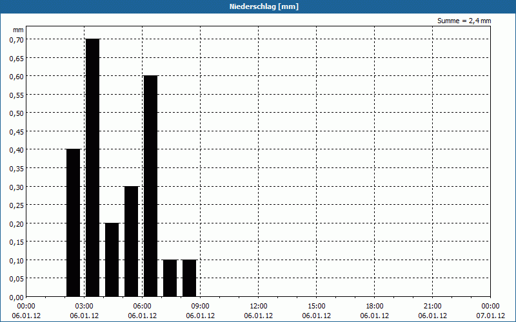Click the 0,40 y-axis label
This screenshot has width=516, height=322.
point(17,150)
